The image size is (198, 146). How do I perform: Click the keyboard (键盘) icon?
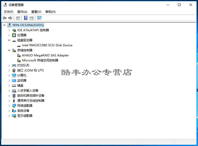[x=14, y=86]
